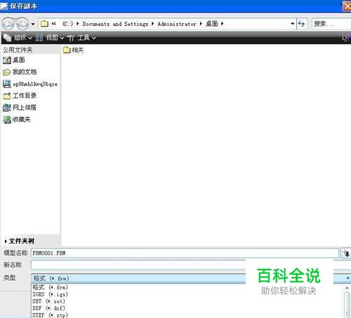The image size is (351, 318).
Task: Click the help cursor icon on the toolbar
Action: [346, 38]
